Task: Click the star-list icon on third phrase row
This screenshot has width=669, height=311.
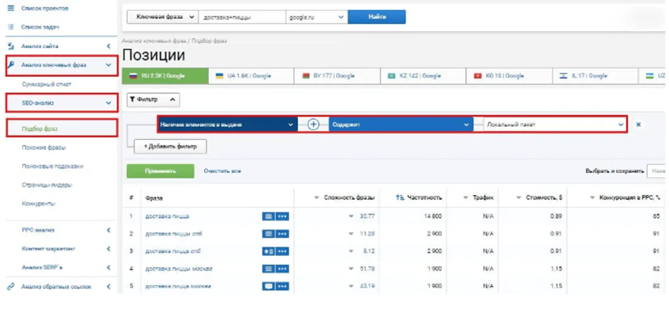Action: pos(268,251)
